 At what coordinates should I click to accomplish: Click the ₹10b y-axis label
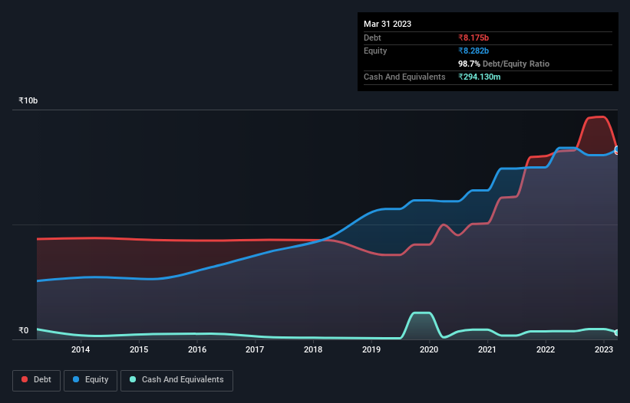[x=28, y=100]
